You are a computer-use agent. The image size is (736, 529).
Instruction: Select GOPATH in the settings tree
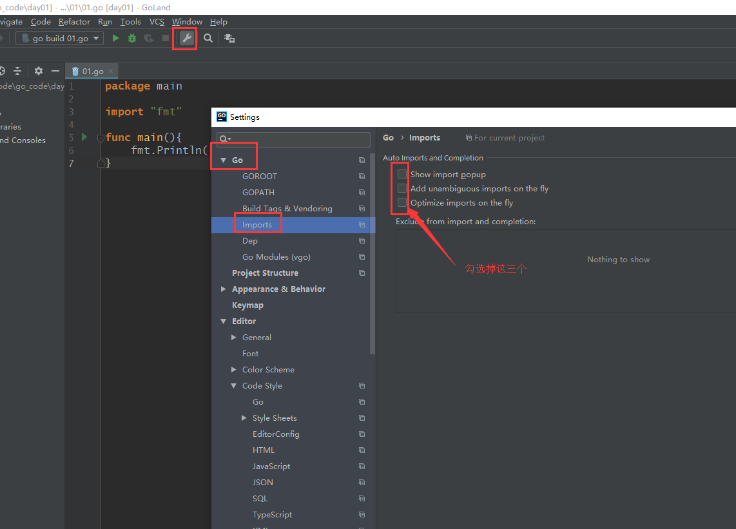tap(258, 192)
